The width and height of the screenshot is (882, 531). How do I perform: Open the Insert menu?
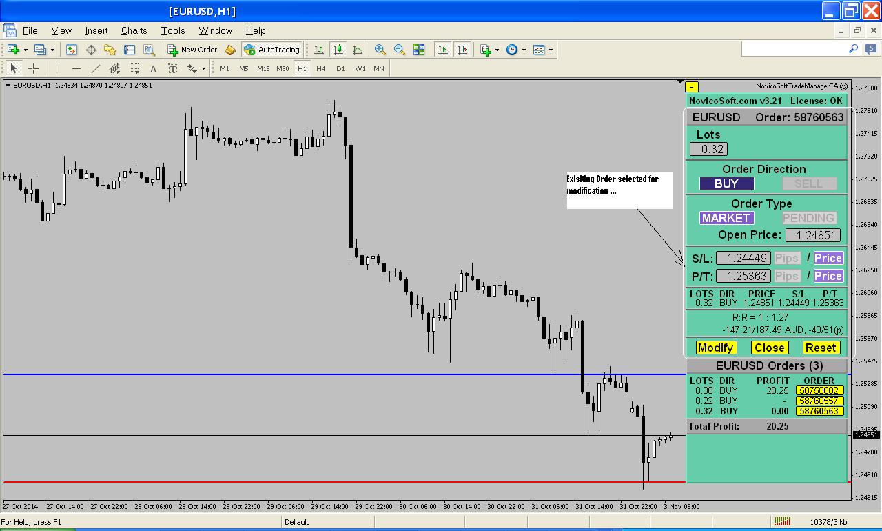pos(96,30)
